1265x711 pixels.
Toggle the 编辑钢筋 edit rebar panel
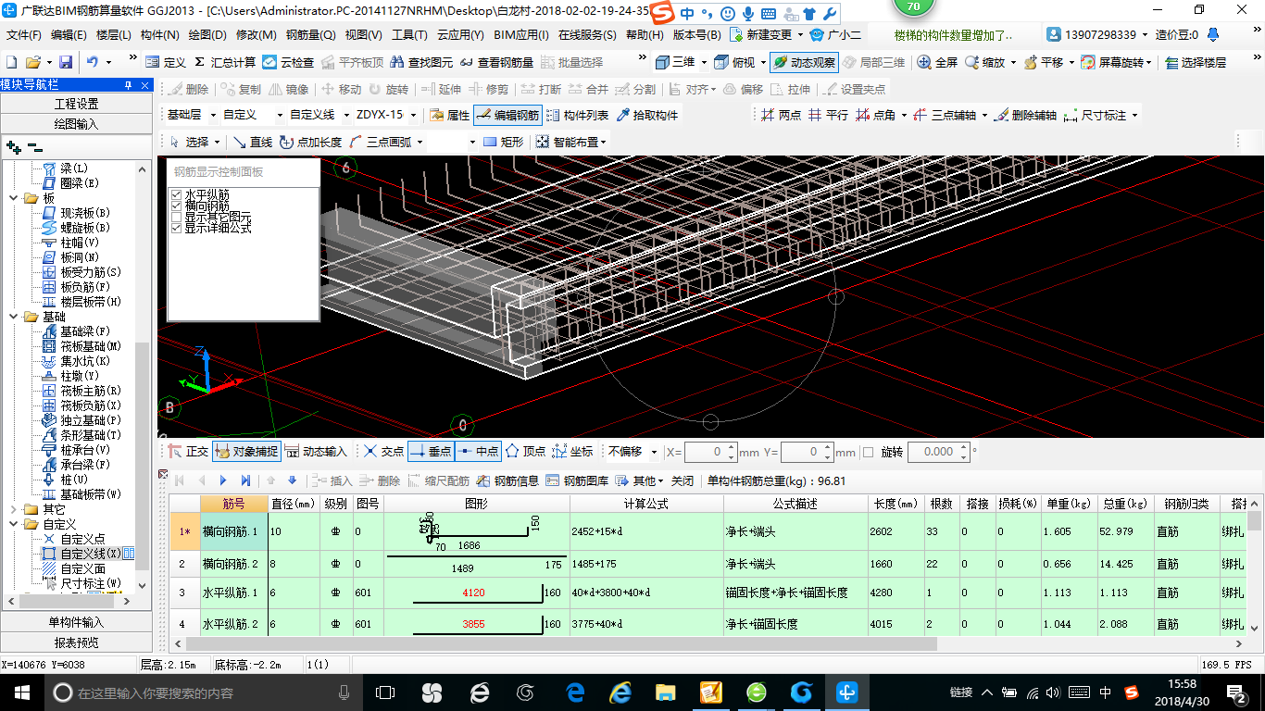coord(507,115)
